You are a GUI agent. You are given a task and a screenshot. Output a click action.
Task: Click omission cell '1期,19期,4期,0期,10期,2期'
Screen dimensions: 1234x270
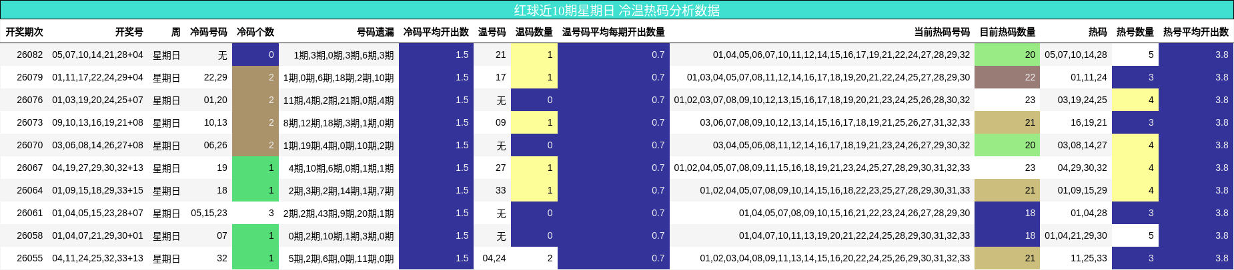click(339, 145)
